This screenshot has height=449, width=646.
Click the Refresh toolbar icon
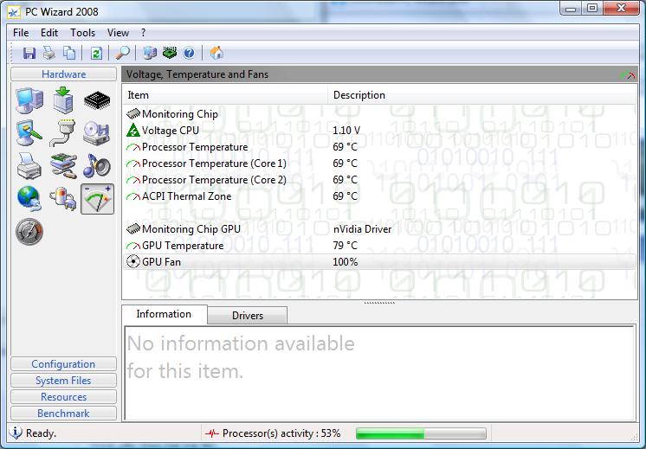(x=96, y=54)
